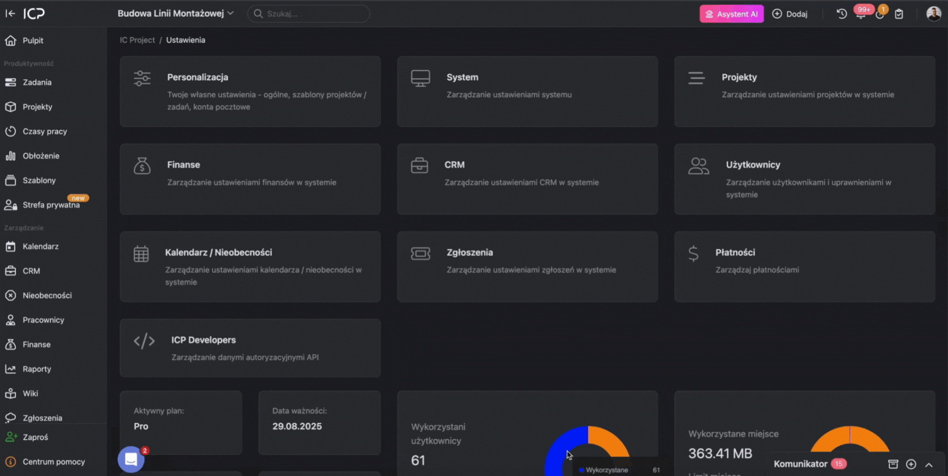The height and width of the screenshot is (476, 948).
Task: Click the Zgłoszenia ticket card icon
Action: pos(420,254)
